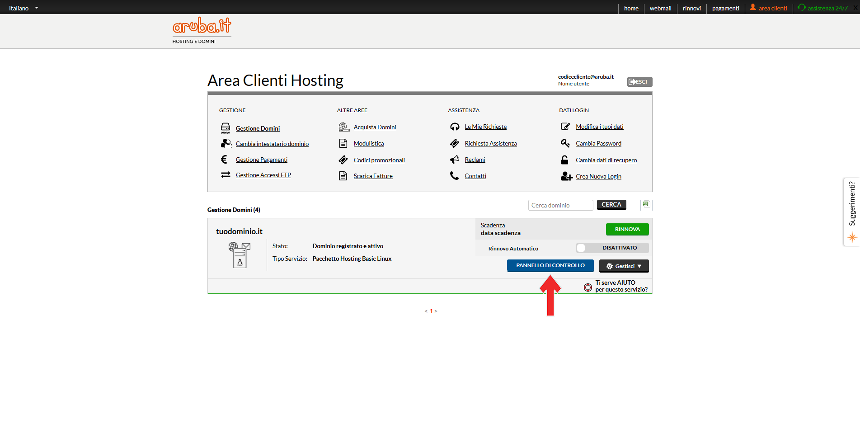Expand the Gestisci dropdown menu
This screenshot has height=424, width=860.
pyautogui.click(x=624, y=266)
